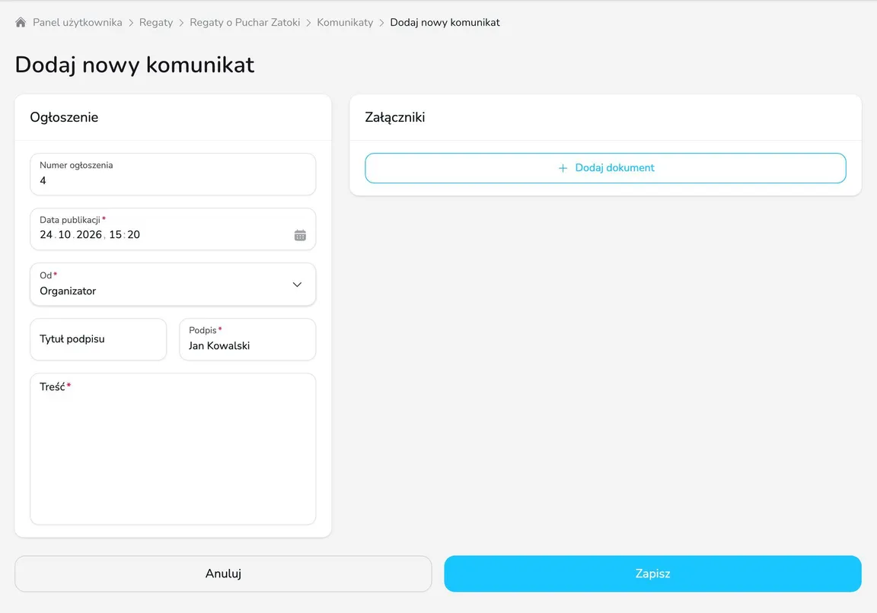Open the calendar picker icon
This screenshot has width=877, height=613.
(x=300, y=235)
